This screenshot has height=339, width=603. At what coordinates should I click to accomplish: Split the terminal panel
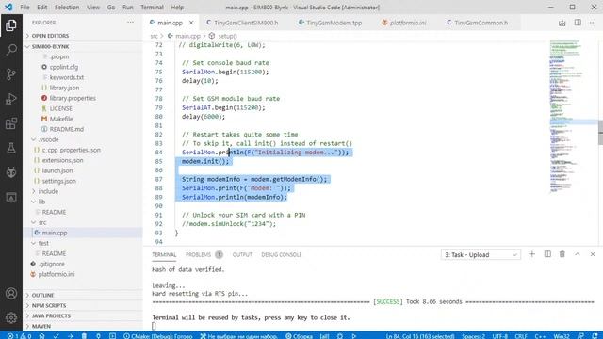point(547,254)
